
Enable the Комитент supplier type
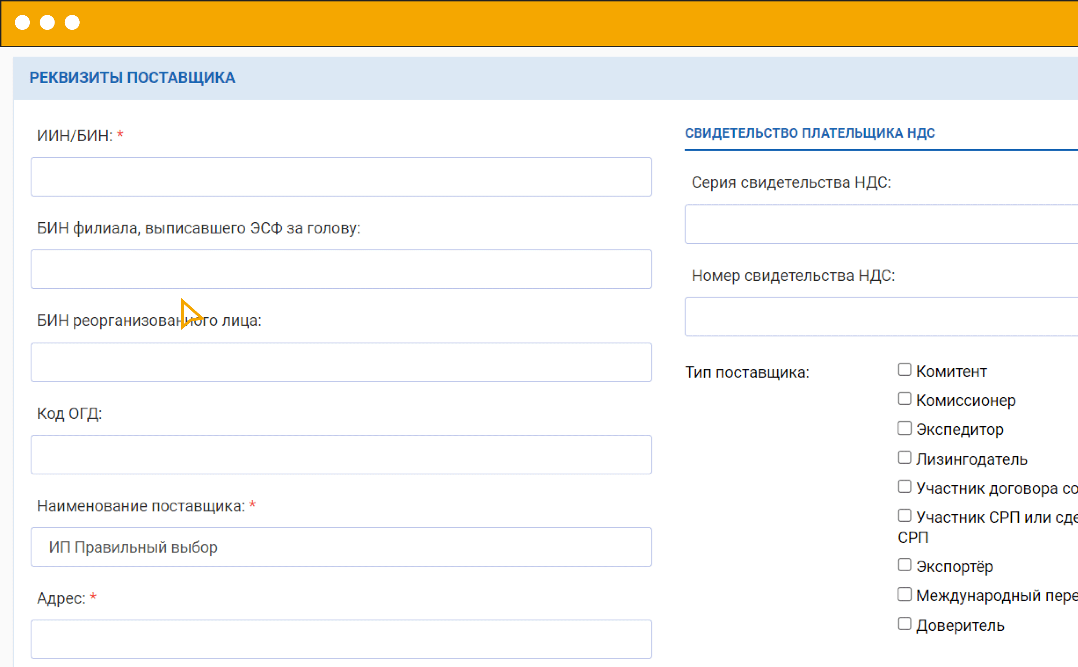(x=905, y=369)
